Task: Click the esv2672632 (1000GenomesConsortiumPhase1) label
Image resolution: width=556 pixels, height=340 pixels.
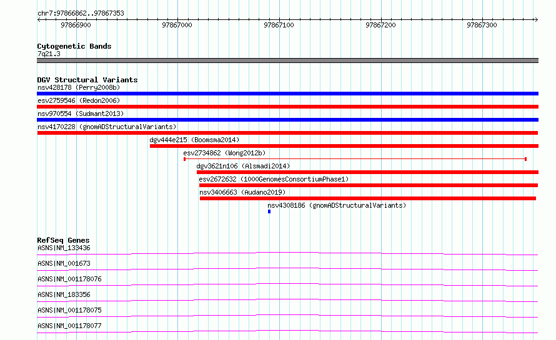Action: point(274,179)
